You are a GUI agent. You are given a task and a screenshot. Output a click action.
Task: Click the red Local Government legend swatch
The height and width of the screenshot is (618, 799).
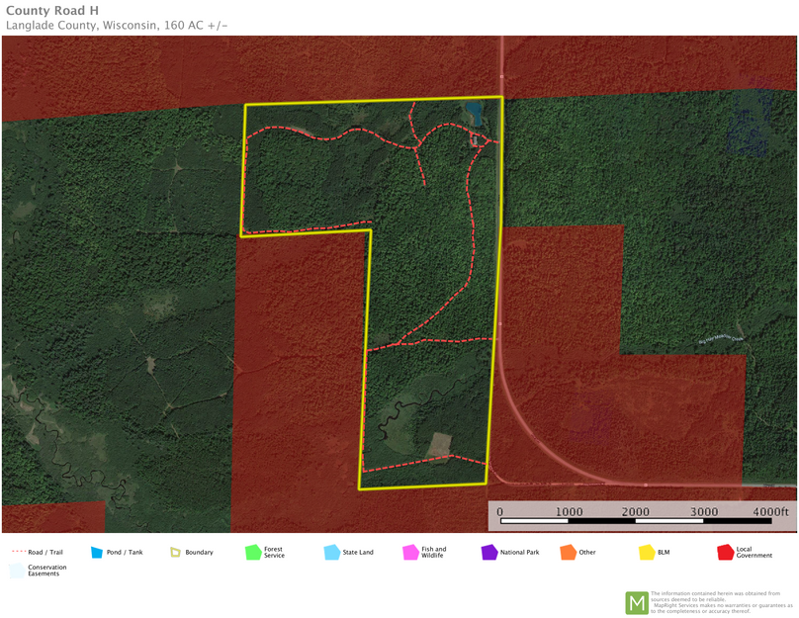725,552
